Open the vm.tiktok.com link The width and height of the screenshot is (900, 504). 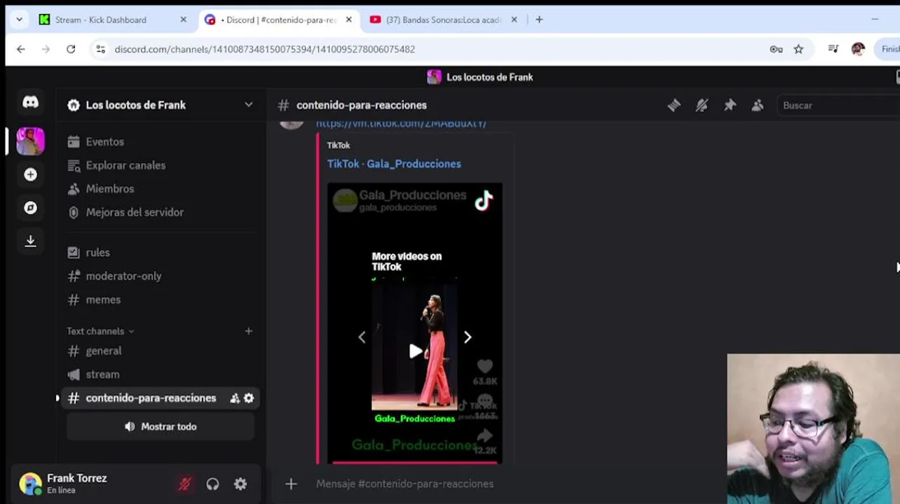[x=401, y=123]
